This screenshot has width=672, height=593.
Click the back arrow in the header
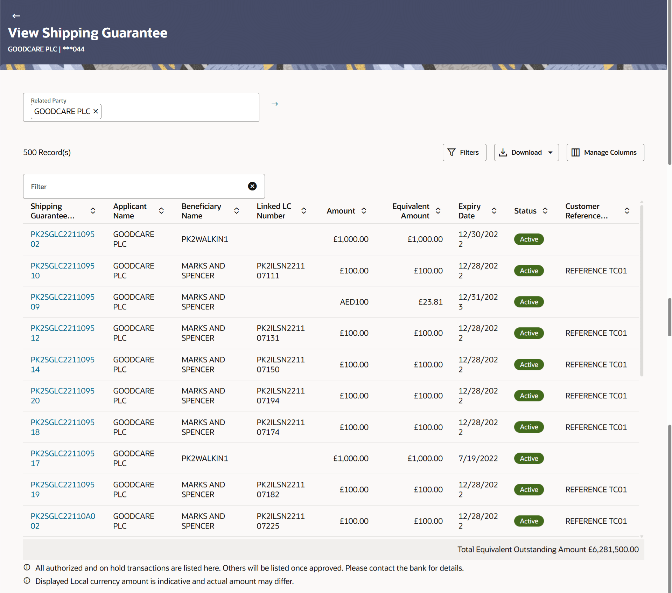[16, 16]
